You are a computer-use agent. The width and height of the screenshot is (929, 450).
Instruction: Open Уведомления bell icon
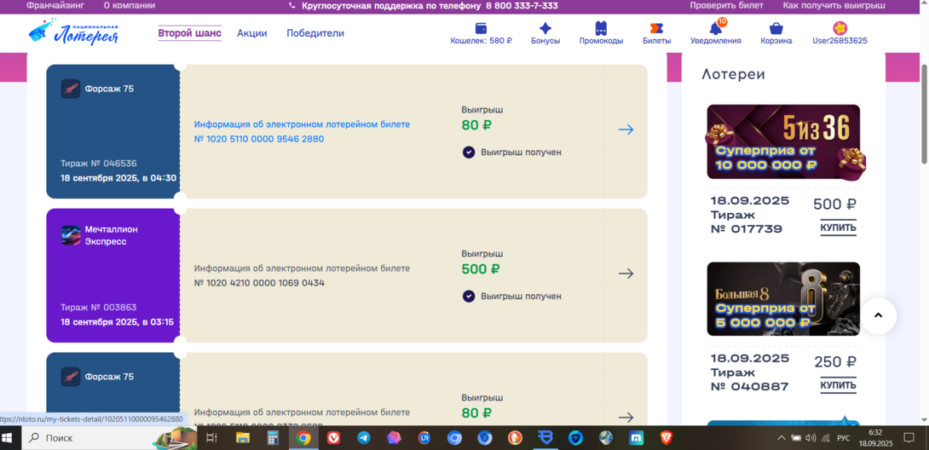point(715,28)
